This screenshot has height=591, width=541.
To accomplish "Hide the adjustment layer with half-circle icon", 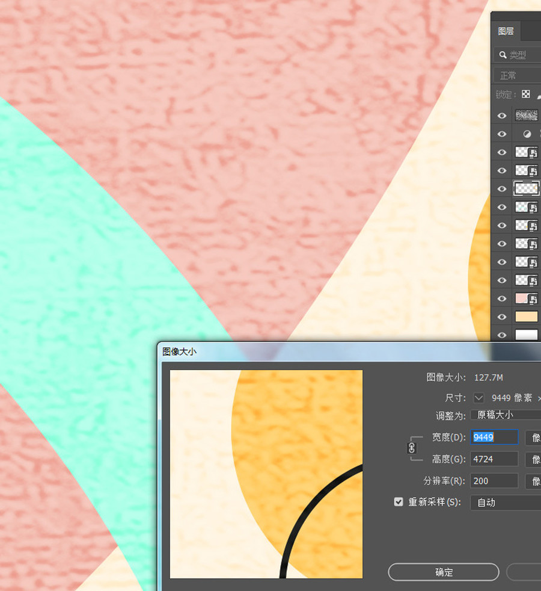I will tap(502, 134).
